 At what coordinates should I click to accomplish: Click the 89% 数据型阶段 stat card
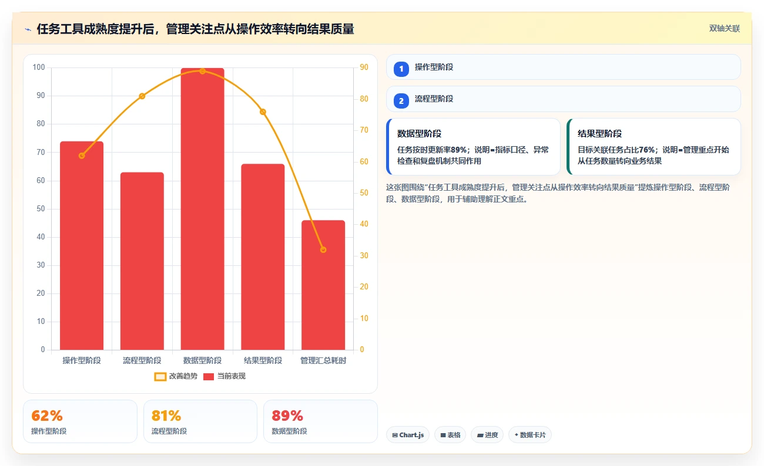[x=320, y=421]
